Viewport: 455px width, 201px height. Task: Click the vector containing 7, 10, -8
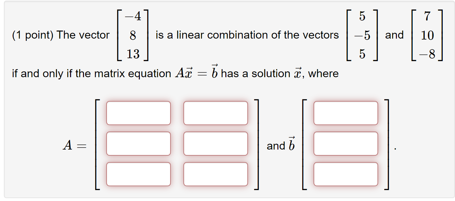(426, 35)
